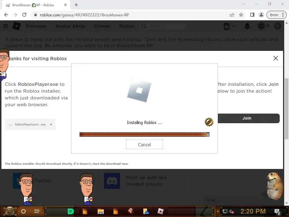Open the notification center icon

click(277, 212)
